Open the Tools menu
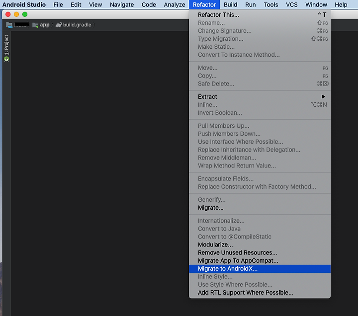The image size is (358, 316). (x=271, y=4)
